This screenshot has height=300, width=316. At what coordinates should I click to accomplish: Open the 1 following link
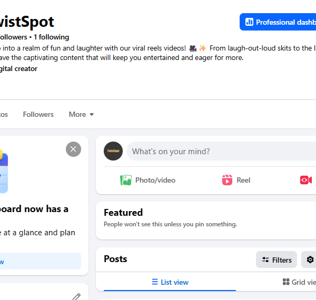tap(52, 37)
